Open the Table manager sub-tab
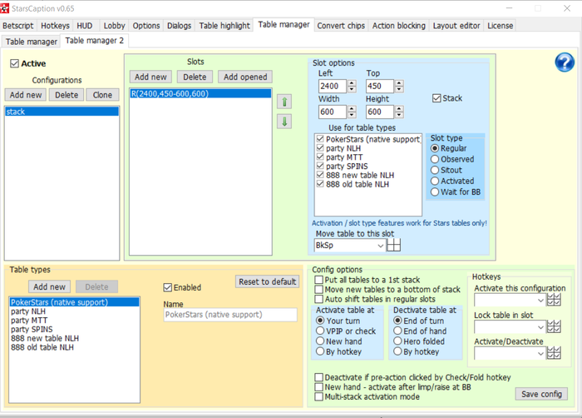Image resolution: width=582 pixels, height=418 pixels. (31, 42)
